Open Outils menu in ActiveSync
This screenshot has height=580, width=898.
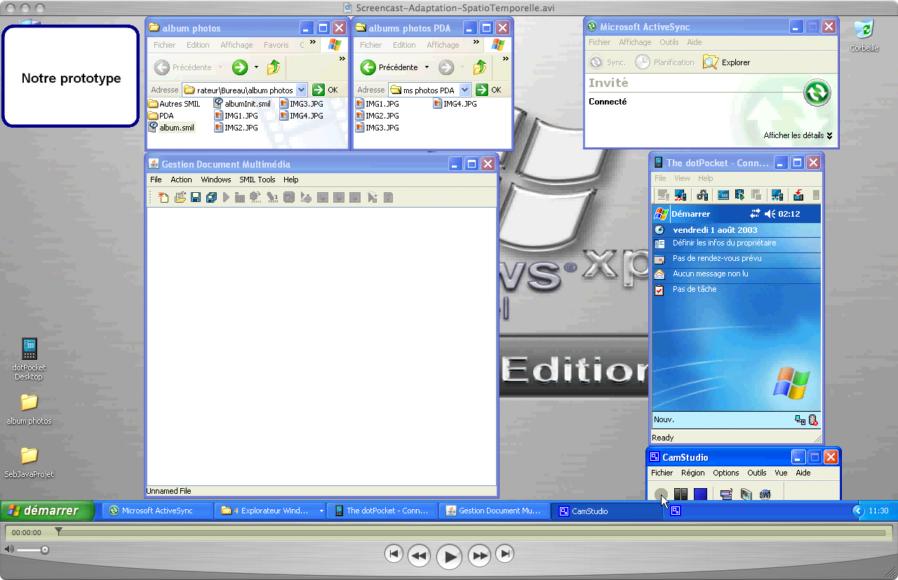[x=669, y=42]
